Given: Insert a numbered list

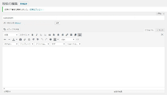Looking at the screenshot, I should pyautogui.click(x=45, y=35).
